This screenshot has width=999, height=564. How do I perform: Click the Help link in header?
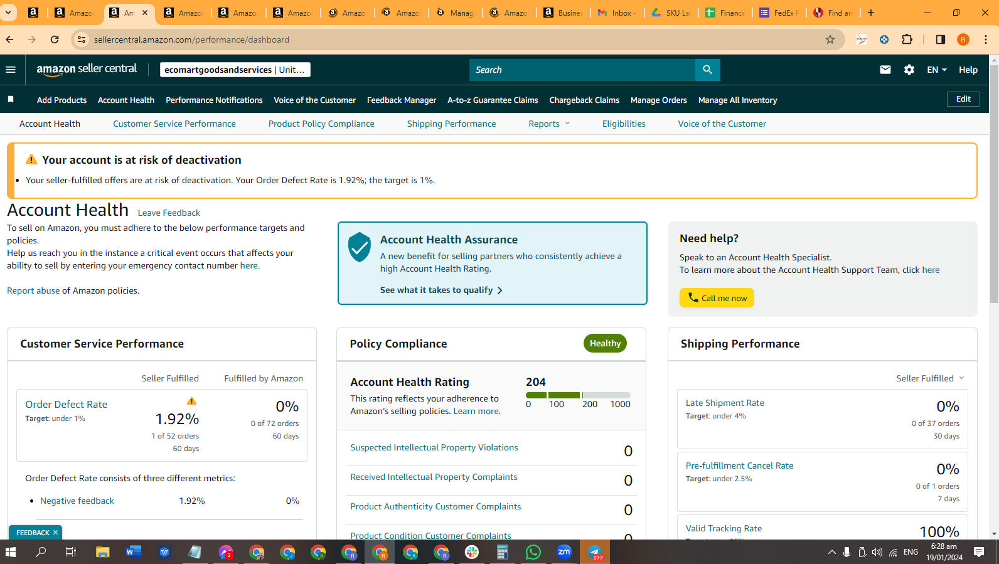click(968, 70)
